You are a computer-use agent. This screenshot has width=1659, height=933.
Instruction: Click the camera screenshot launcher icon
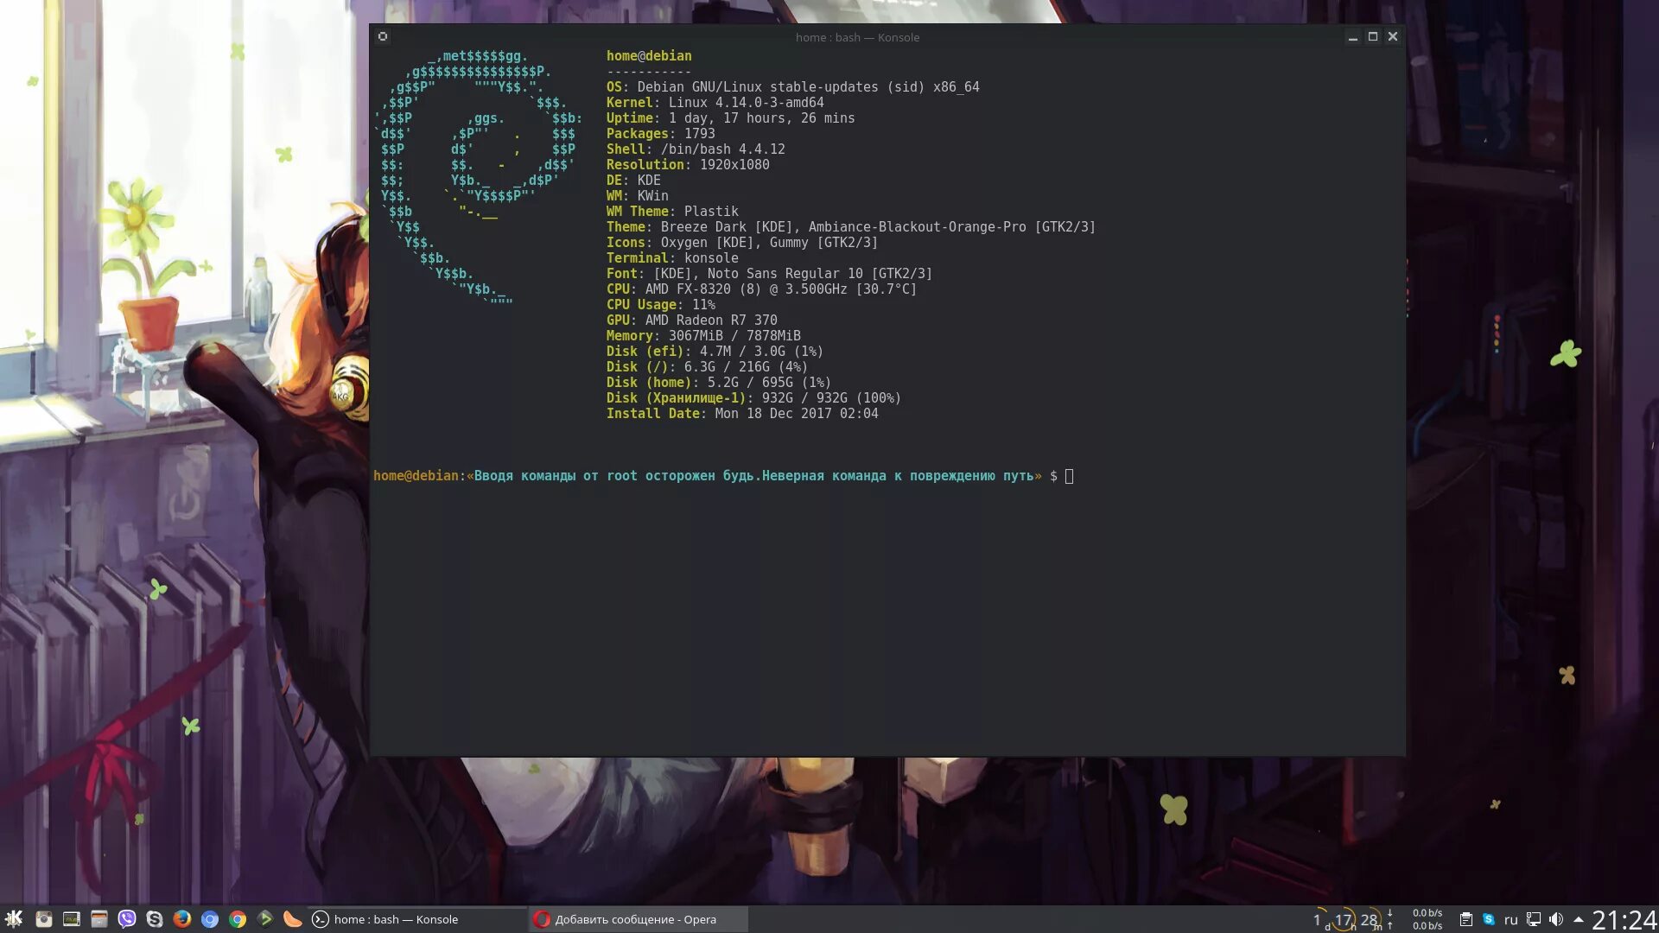44,919
